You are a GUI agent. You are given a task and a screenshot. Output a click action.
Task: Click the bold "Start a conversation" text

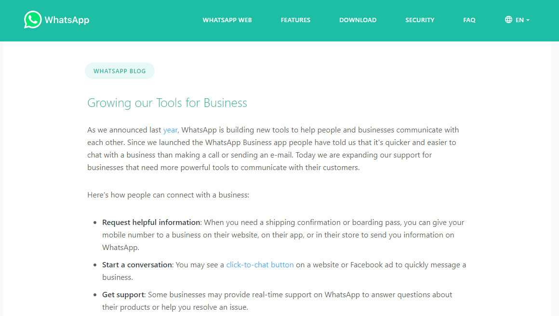pos(137,265)
